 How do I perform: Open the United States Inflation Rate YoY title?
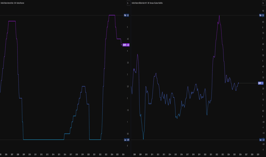(149, 3)
